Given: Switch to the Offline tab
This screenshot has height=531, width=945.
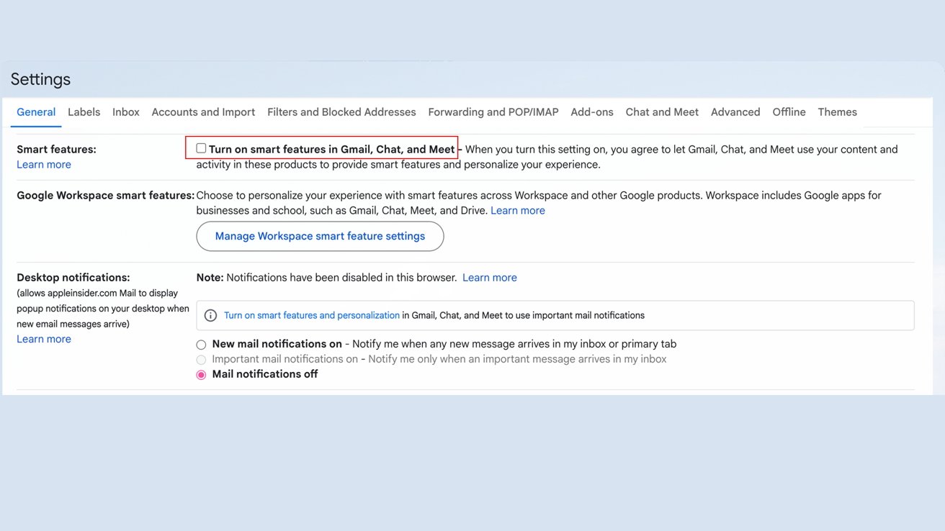Looking at the screenshot, I should click(x=789, y=112).
